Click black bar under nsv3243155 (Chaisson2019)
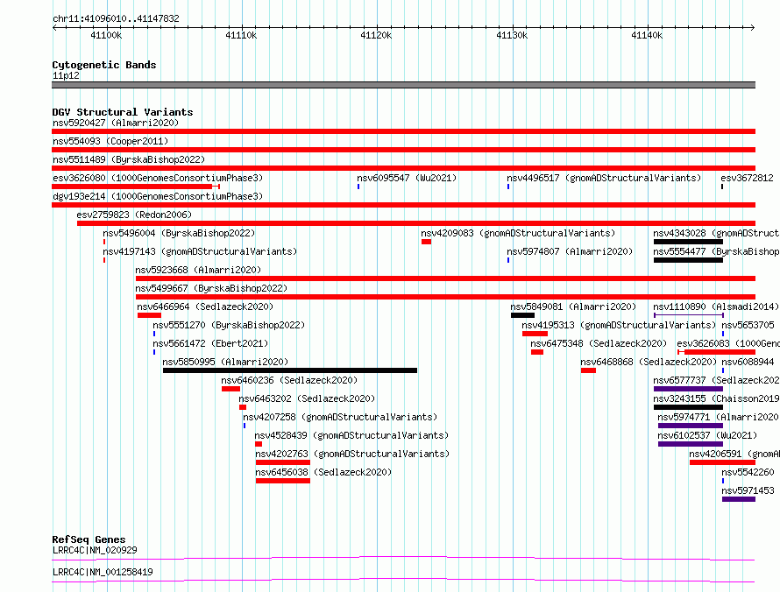This screenshot has width=780, height=592. tap(689, 407)
